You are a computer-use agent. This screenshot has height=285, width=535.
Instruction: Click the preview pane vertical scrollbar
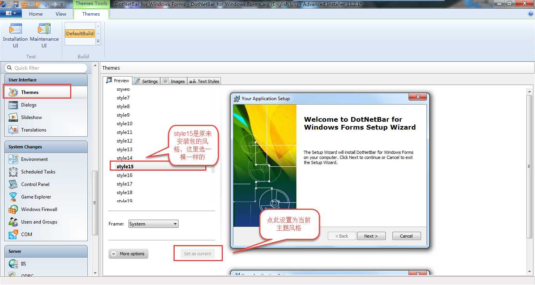coord(530,166)
